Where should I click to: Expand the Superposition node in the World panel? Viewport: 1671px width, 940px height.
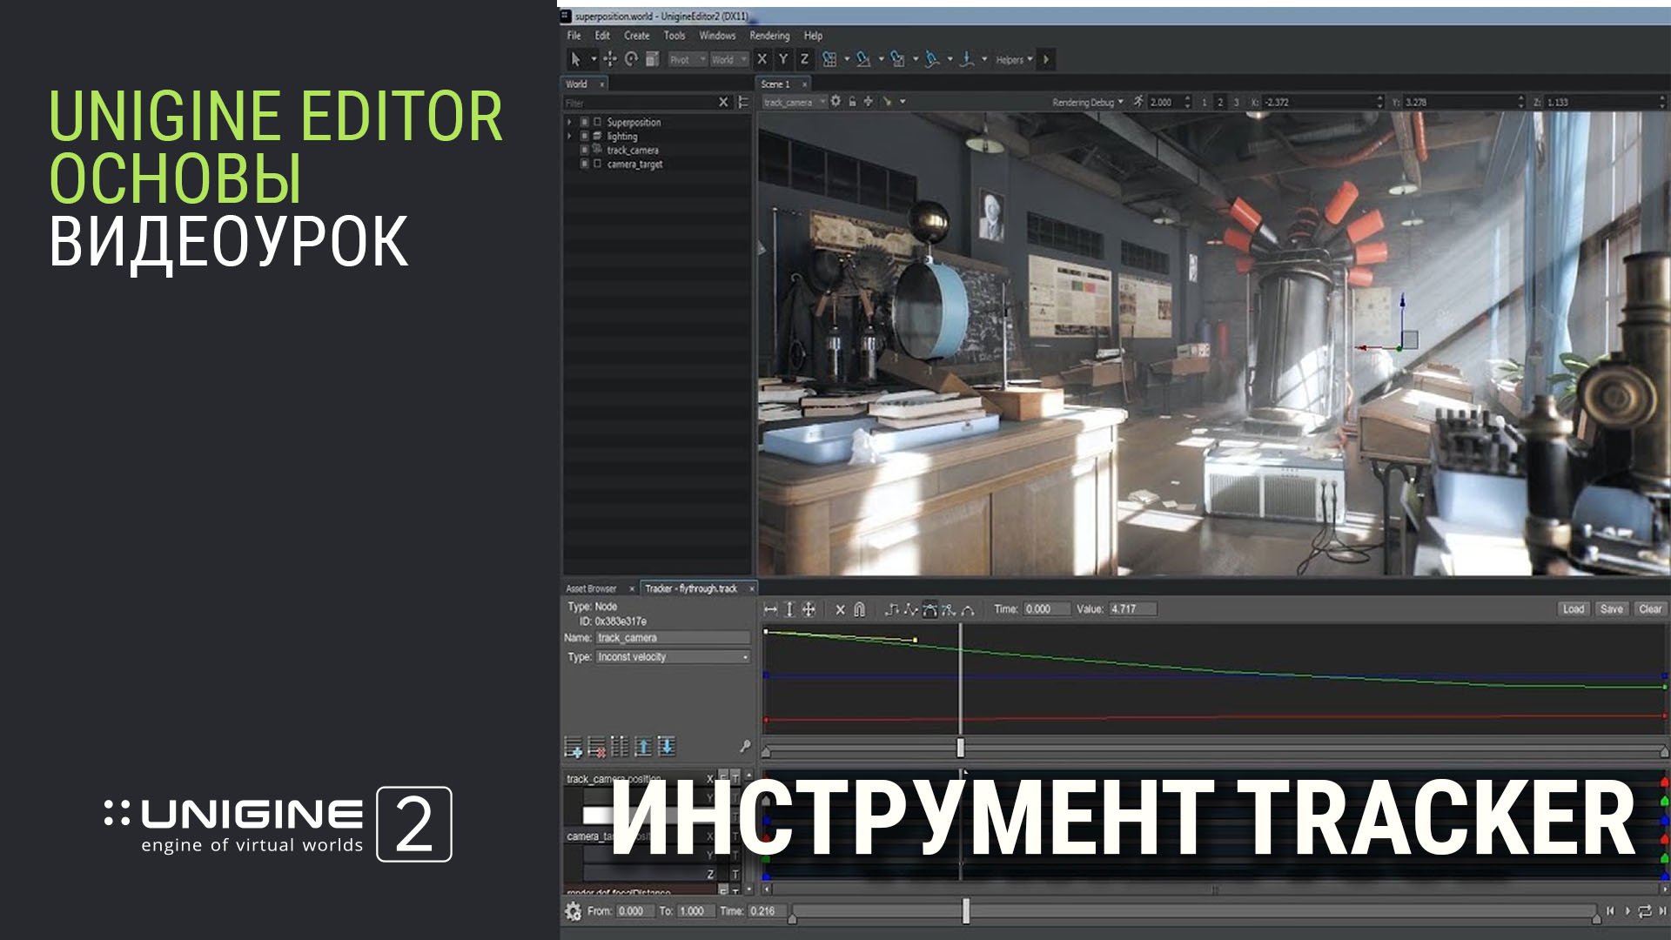(570, 123)
